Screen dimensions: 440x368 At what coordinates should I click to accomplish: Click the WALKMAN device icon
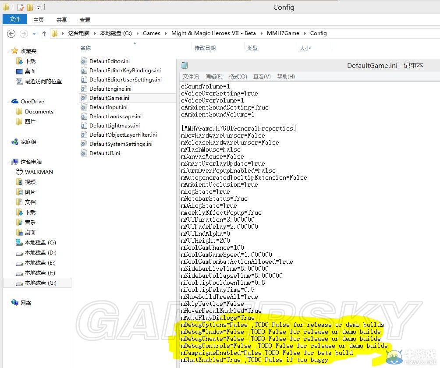[19, 172]
